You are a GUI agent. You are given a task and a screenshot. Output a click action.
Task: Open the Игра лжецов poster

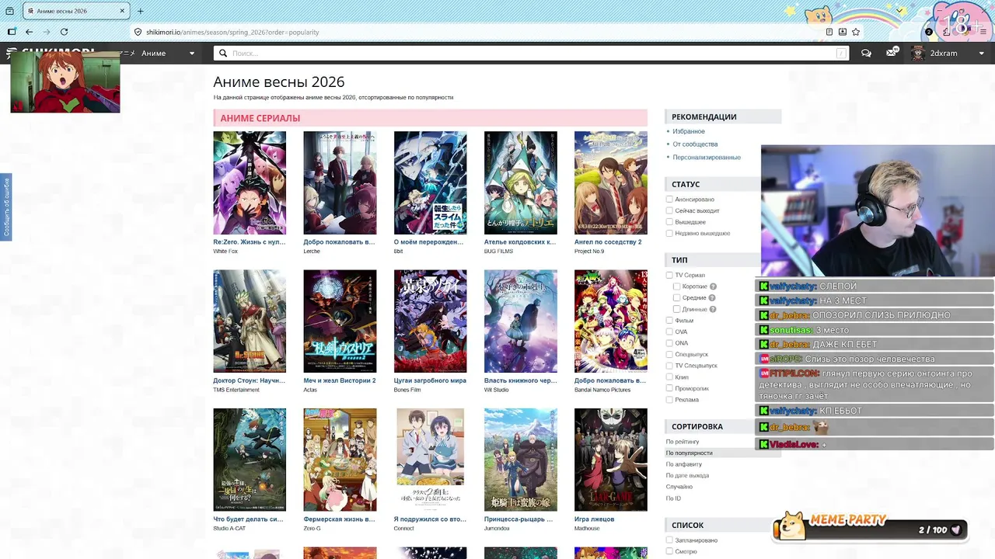click(x=611, y=460)
